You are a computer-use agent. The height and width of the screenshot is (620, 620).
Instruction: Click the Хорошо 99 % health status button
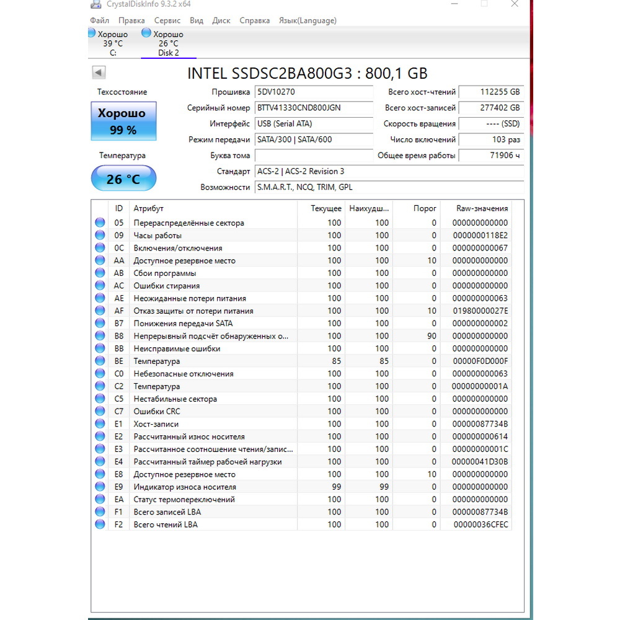[123, 122]
